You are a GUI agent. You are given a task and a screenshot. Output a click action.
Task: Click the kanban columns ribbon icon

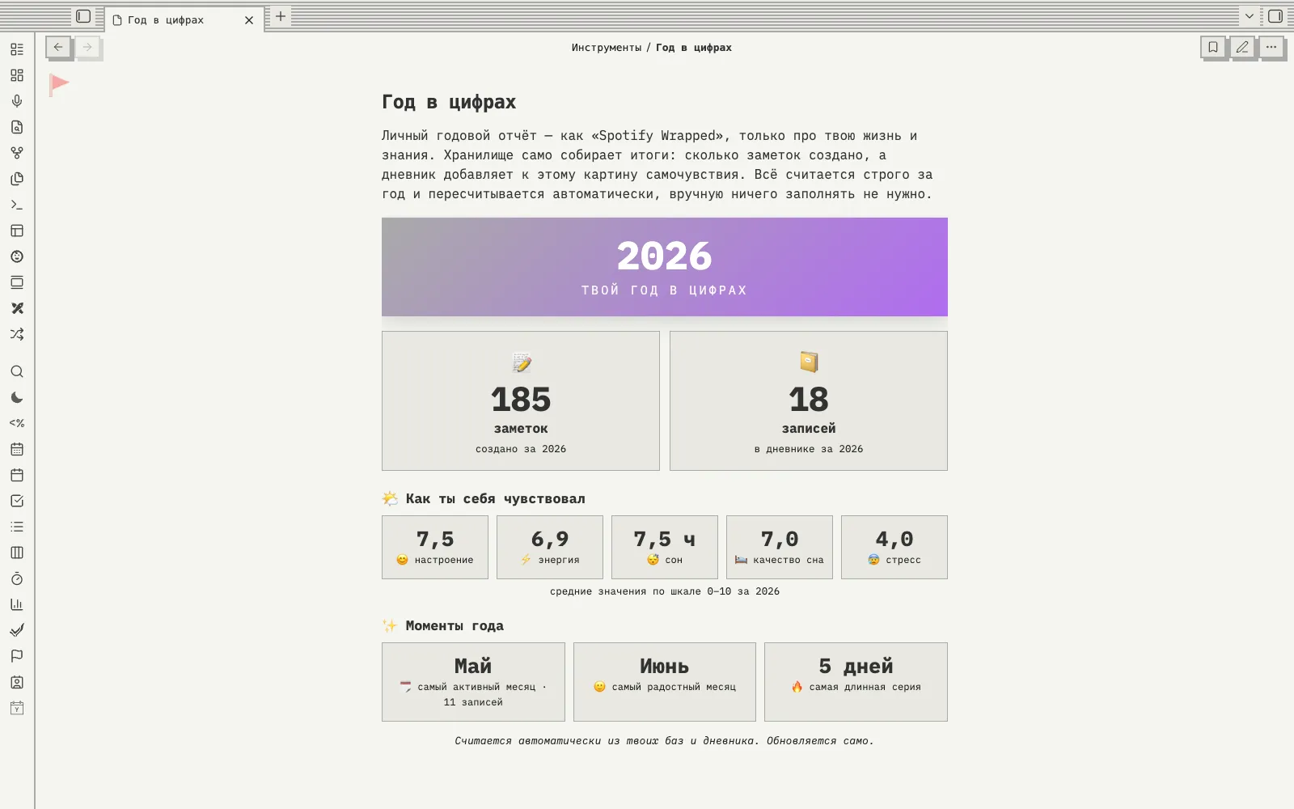tap(17, 553)
